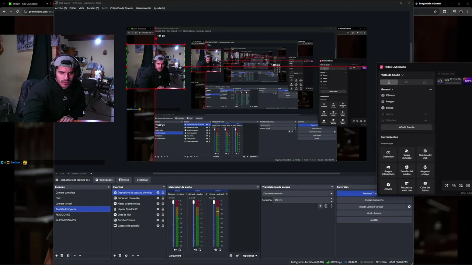Hide the Hiperx Quadcast2 source

pos(158,209)
